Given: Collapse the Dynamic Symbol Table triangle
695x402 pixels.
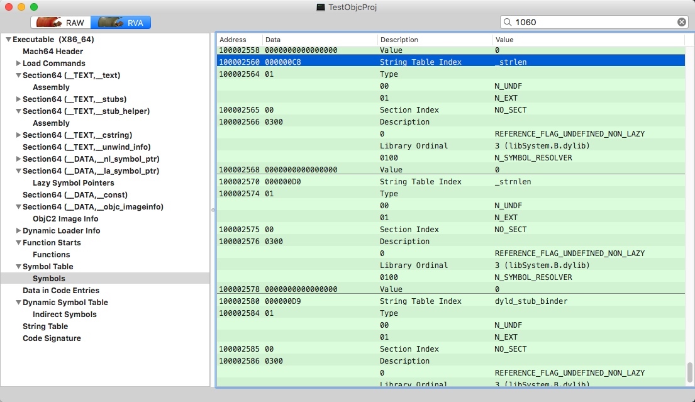Looking at the screenshot, I should coord(18,303).
